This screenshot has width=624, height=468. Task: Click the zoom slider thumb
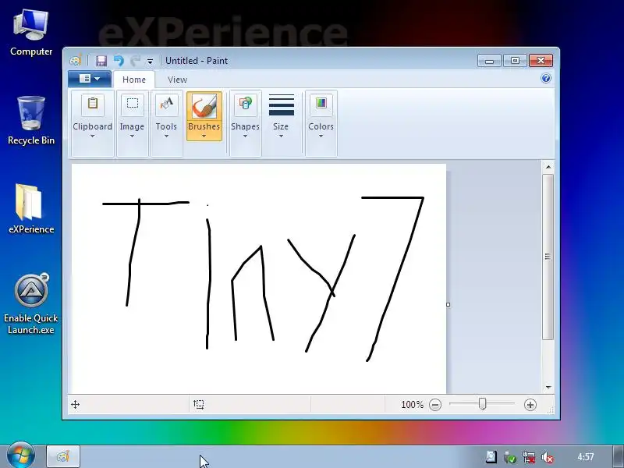click(482, 404)
